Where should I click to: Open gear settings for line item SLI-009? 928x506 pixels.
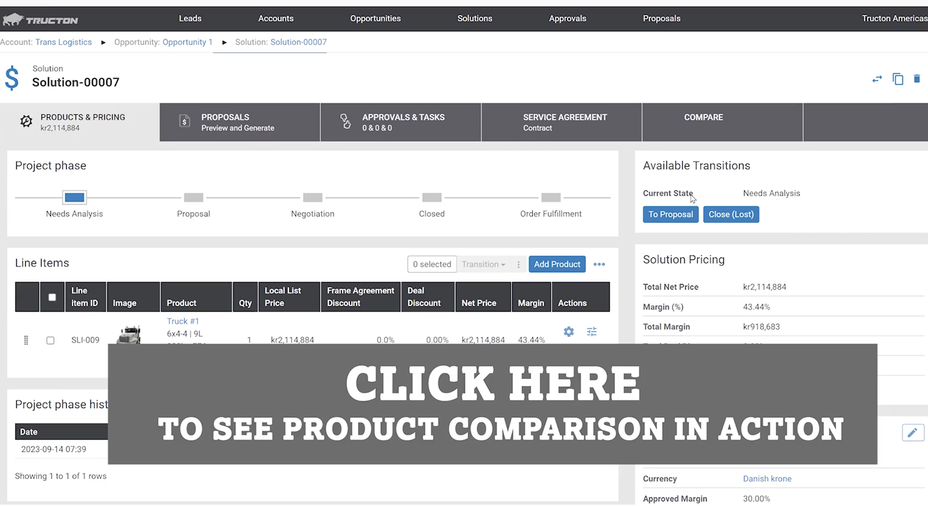(x=568, y=332)
